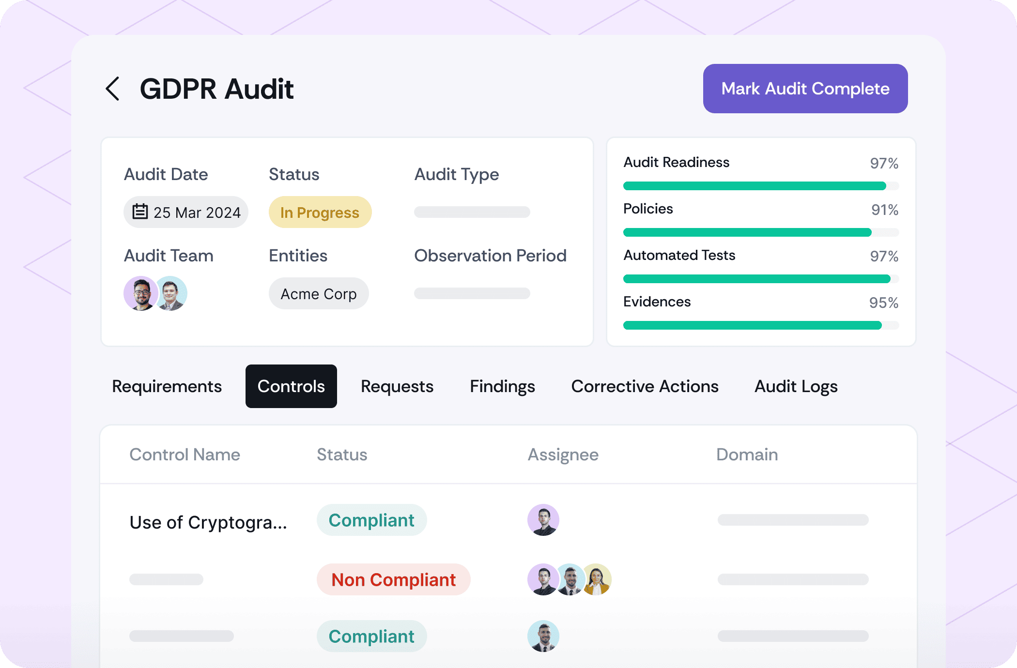The height and width of the screenshot is (668, 1017).
Task: Click the Acme Corp entity chip
Action: tap(318, 294)
